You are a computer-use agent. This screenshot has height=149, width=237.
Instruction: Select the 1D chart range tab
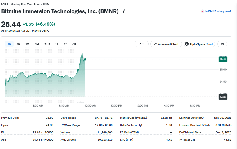9,44
